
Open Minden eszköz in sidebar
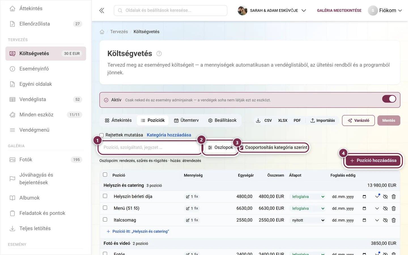(x=46, y=115)
